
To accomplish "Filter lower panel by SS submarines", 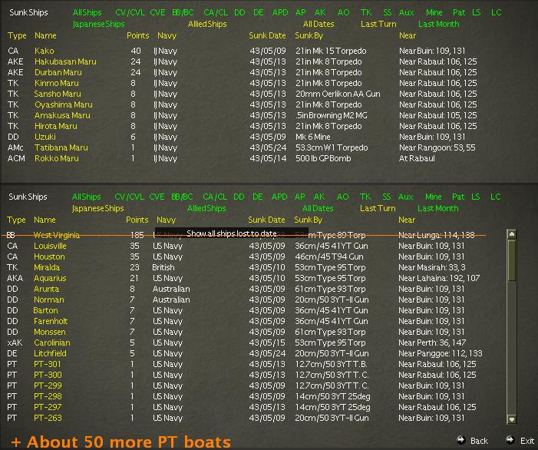I will (x=386, y=197).
